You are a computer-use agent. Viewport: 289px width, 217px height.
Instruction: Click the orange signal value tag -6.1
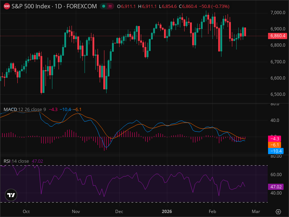pyautogui.click(x=275, y=145)
